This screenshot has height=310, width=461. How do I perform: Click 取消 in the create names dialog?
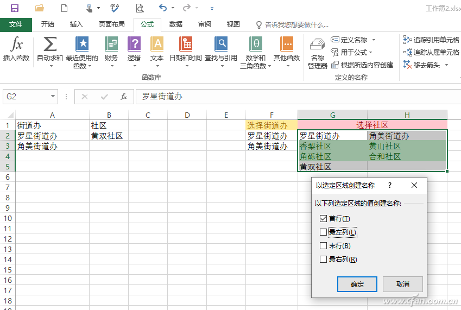coord(403,284)
